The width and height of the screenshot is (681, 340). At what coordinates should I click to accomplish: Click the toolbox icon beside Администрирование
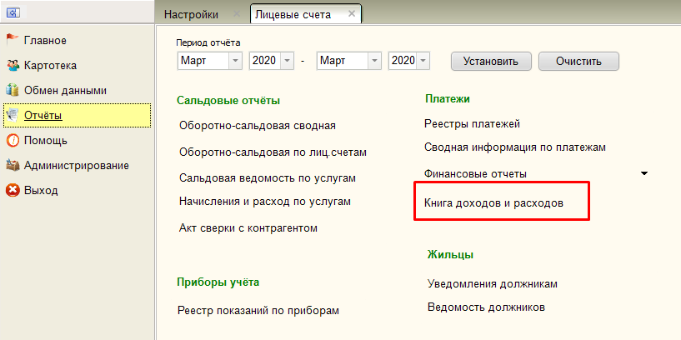[13, 166]
